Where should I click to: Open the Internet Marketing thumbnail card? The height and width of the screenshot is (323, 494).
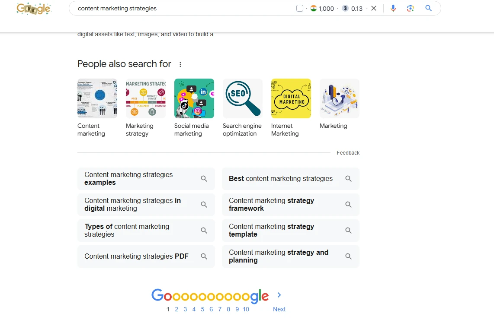tap(291, 98)
